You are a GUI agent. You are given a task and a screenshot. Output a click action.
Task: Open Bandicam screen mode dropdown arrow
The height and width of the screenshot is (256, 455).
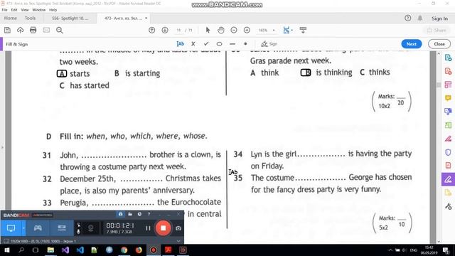(23, 228)
